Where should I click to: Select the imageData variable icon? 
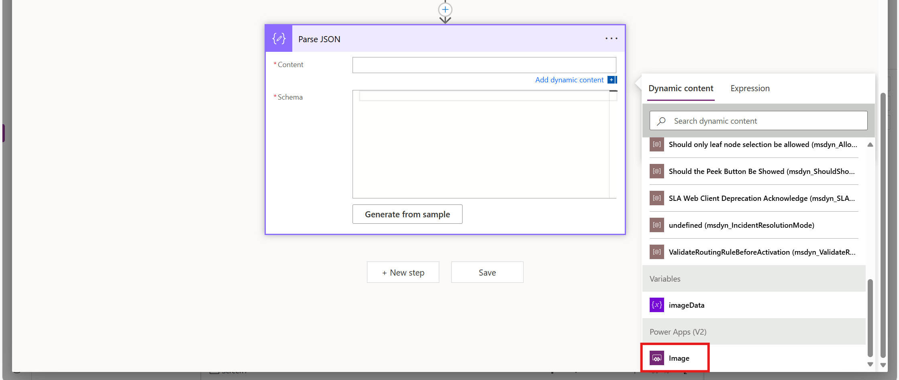click(x=656, y=305)
